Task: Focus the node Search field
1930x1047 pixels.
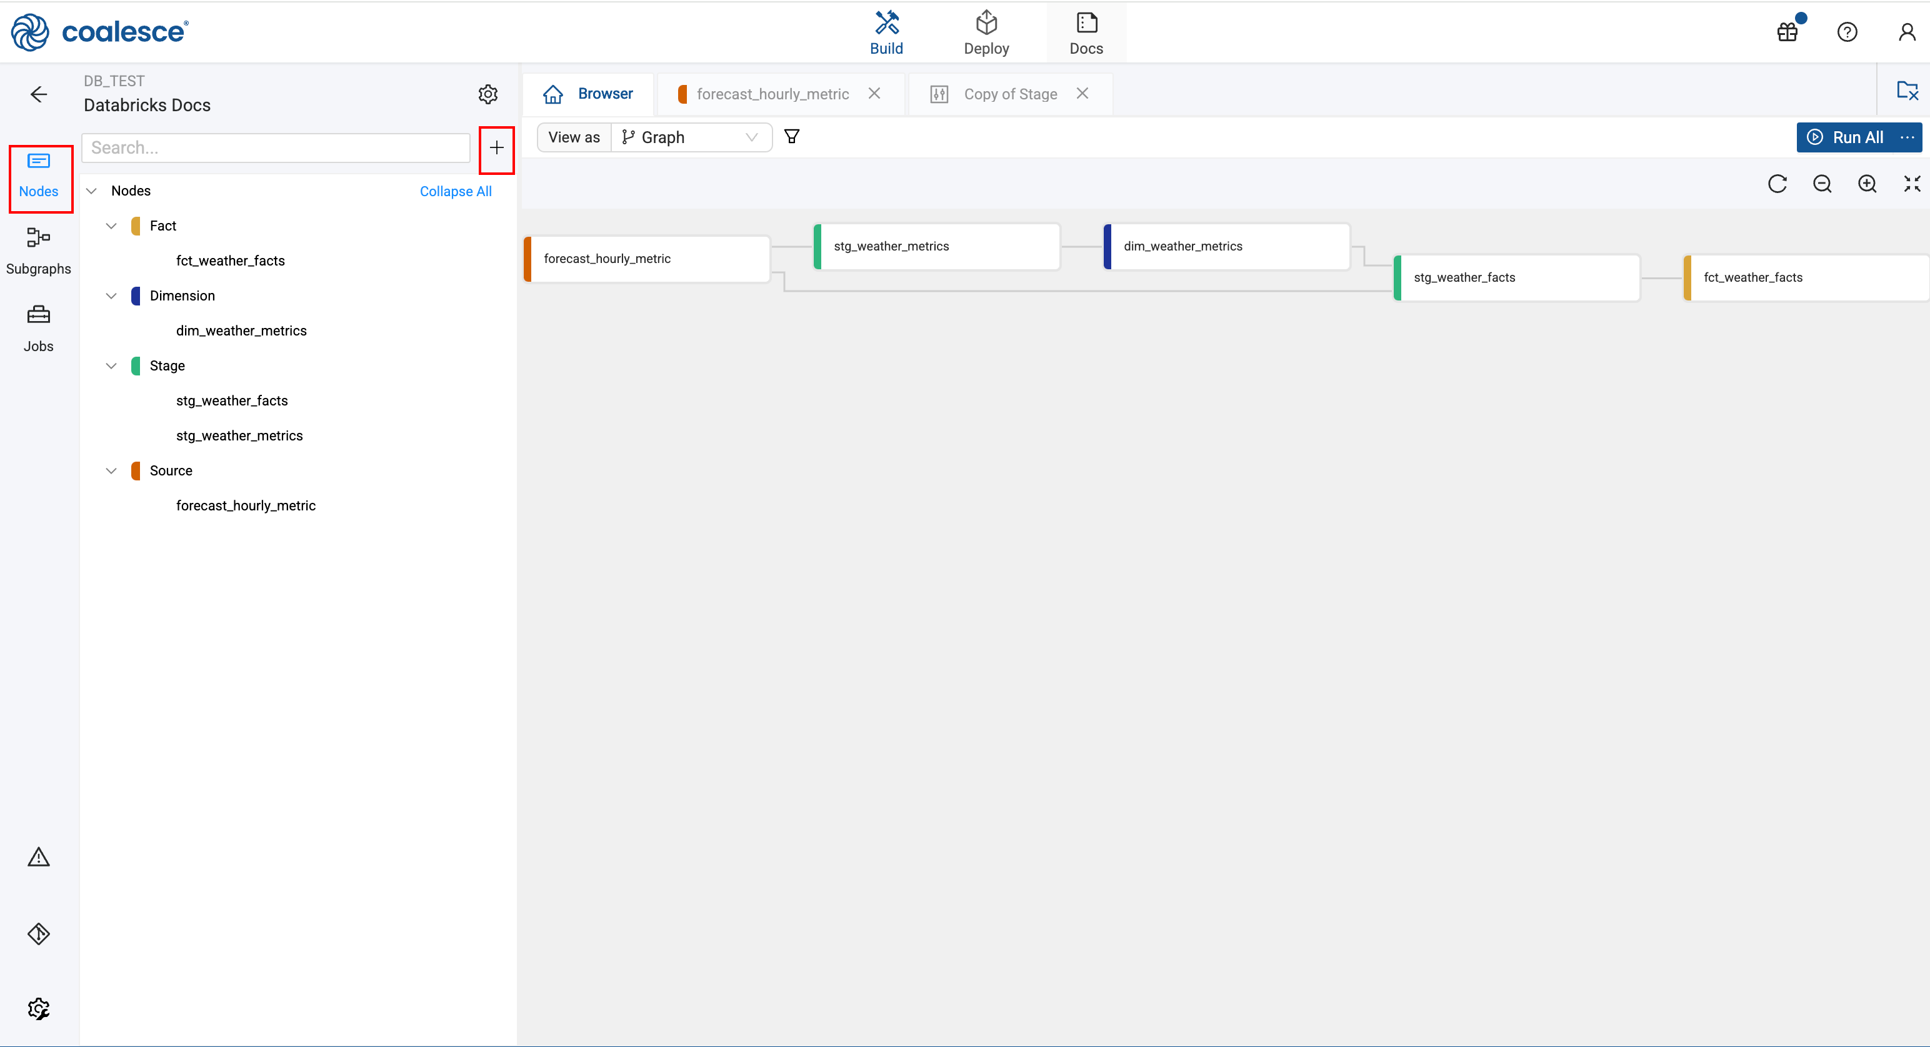Action: coord(276,147)
